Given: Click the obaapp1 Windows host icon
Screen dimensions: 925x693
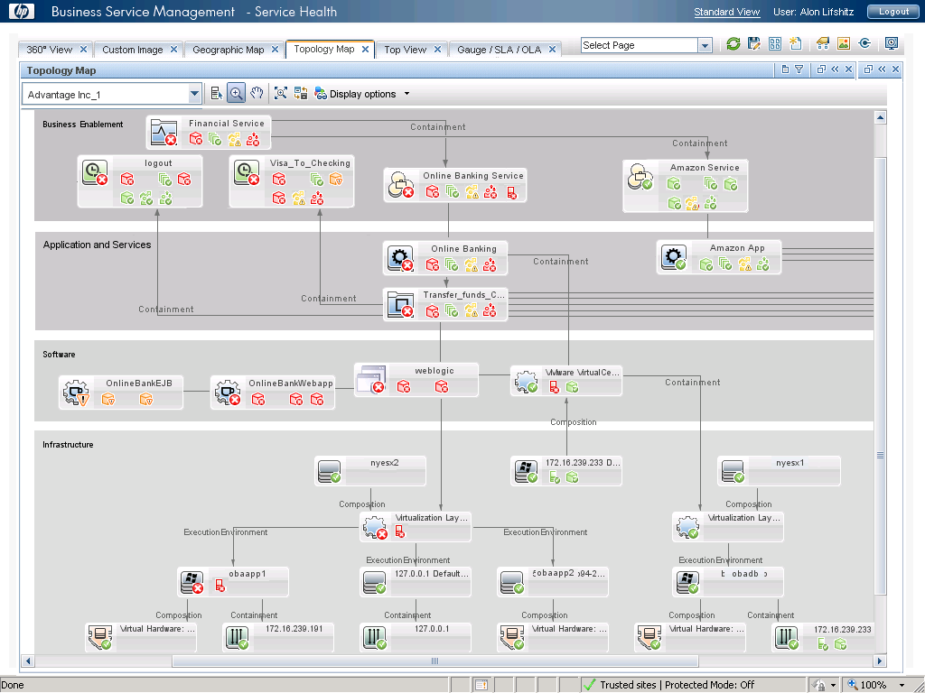Looking at the screenshot, I should tap(192, 582).
